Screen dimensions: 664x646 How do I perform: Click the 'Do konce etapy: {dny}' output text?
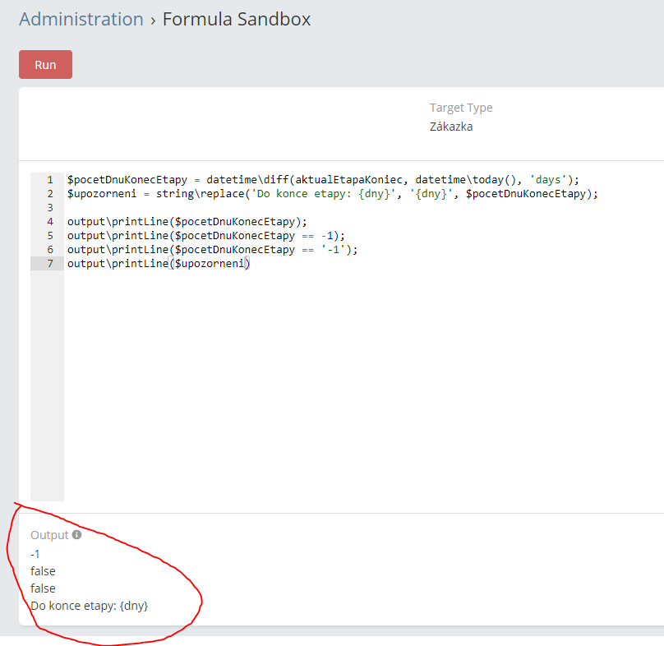tap(89, 606)
